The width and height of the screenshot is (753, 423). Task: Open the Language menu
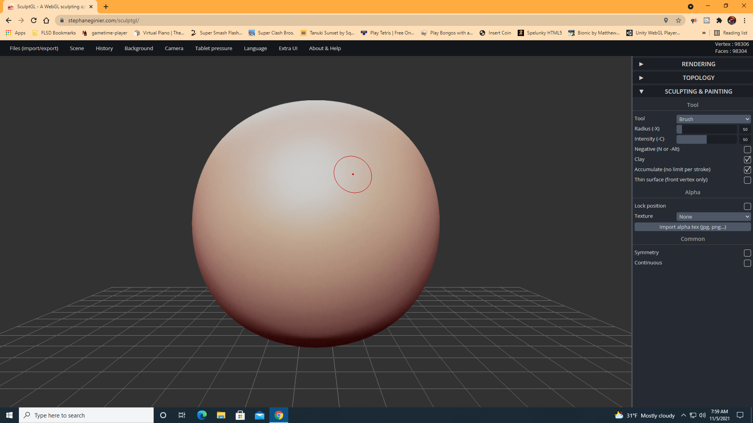[255, 48]
